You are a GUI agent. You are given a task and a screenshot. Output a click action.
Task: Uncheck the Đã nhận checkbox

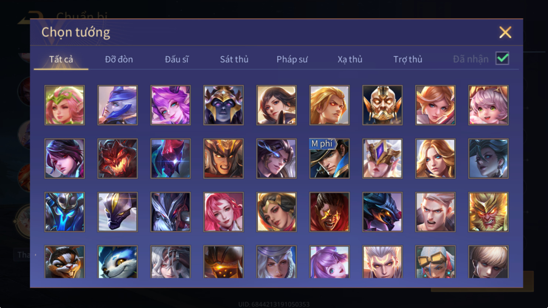click(502, 58)
